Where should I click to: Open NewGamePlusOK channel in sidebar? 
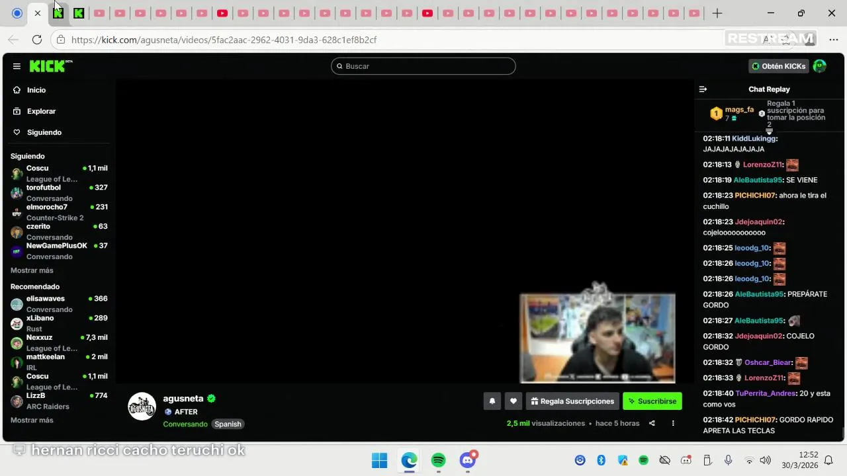(x=58, y=251)
